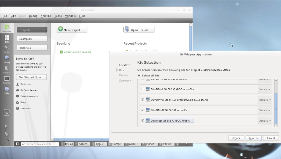
Task: Click the Build hammer icon
Action: (x=7, y=141)
